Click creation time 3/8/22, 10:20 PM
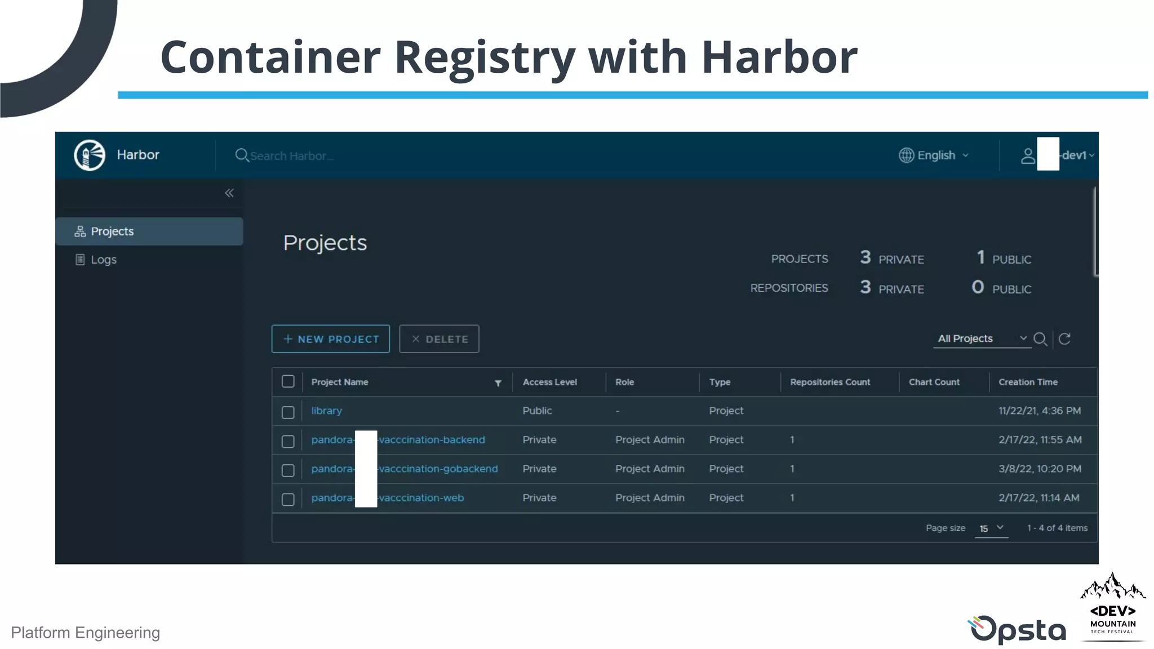Viewport: 1154px width, 649px height. click(x=1040, y=469)
